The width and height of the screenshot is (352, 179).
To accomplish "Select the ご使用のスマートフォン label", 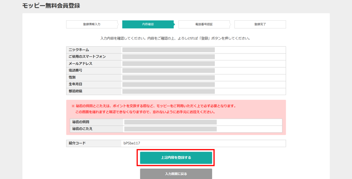I will pos(87,57).
